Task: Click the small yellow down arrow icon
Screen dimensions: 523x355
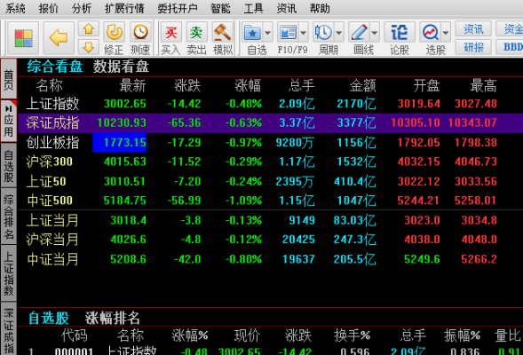Action: 89,47
